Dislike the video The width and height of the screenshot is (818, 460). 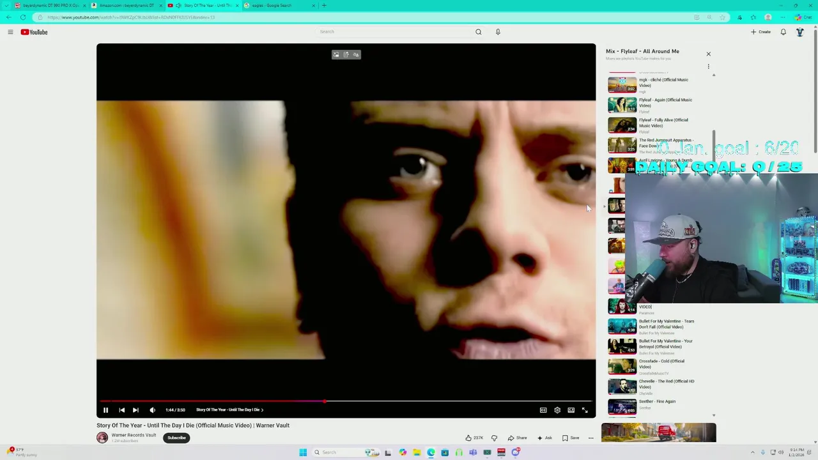pos(494,438)
